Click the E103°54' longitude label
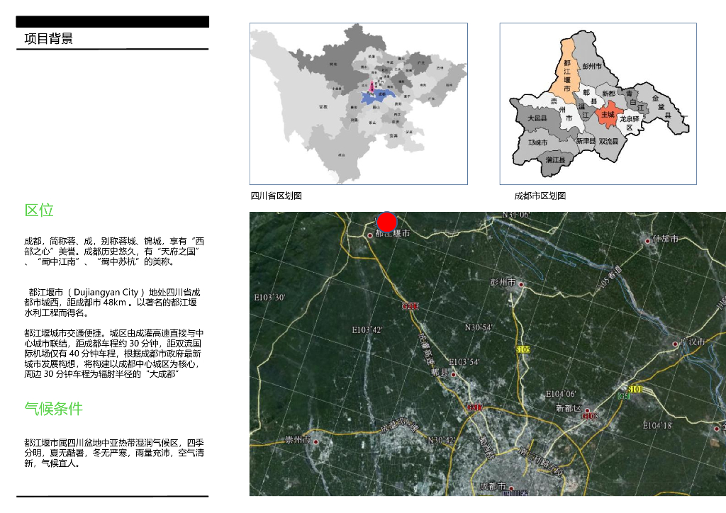Image resolution: width=726 pixels, height=513 pixels. [464, 361]
